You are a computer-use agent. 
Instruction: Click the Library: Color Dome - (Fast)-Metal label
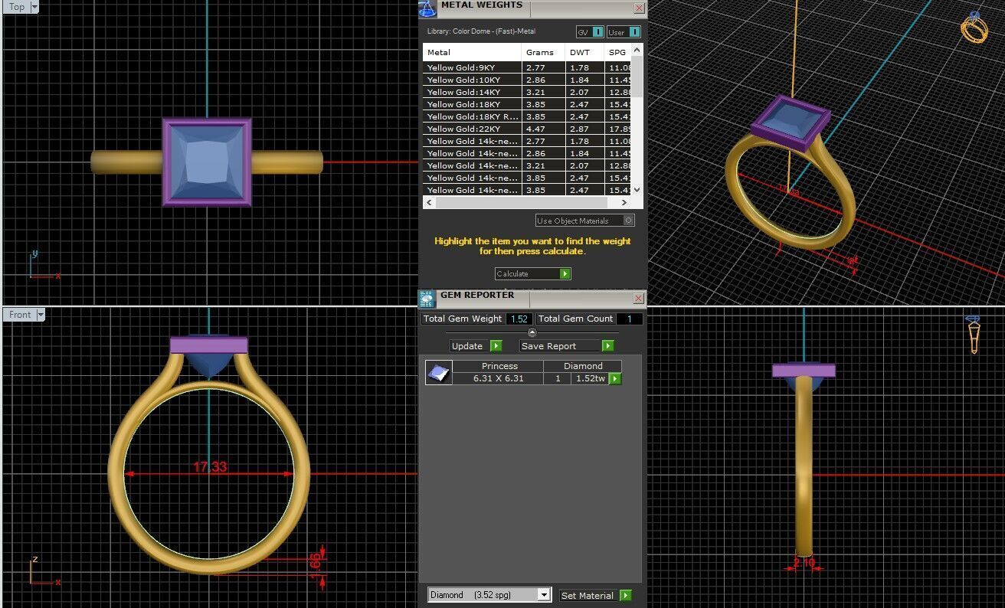[x=481, y=31]
